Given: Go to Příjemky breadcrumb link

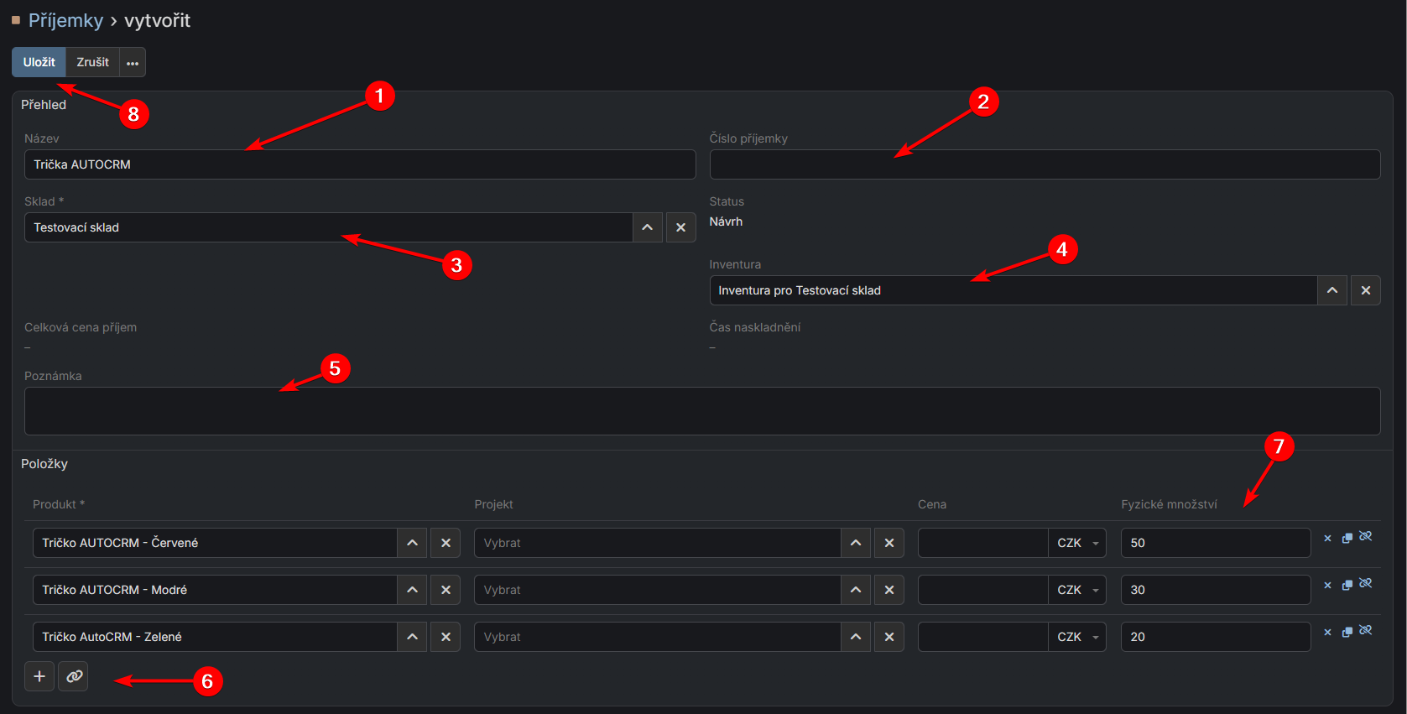Looking at the screenshot, I should point(65,20).
